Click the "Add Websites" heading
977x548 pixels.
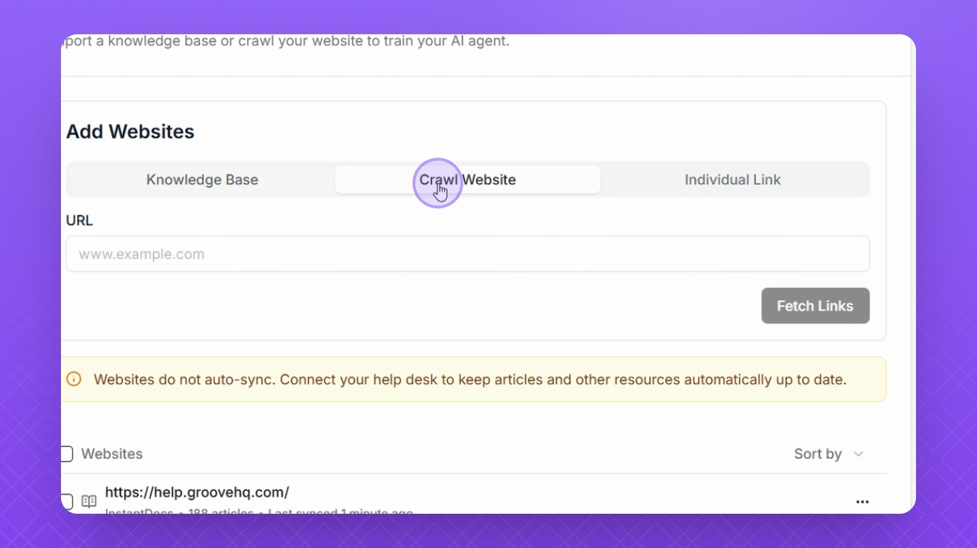click(x=130, y=132)
